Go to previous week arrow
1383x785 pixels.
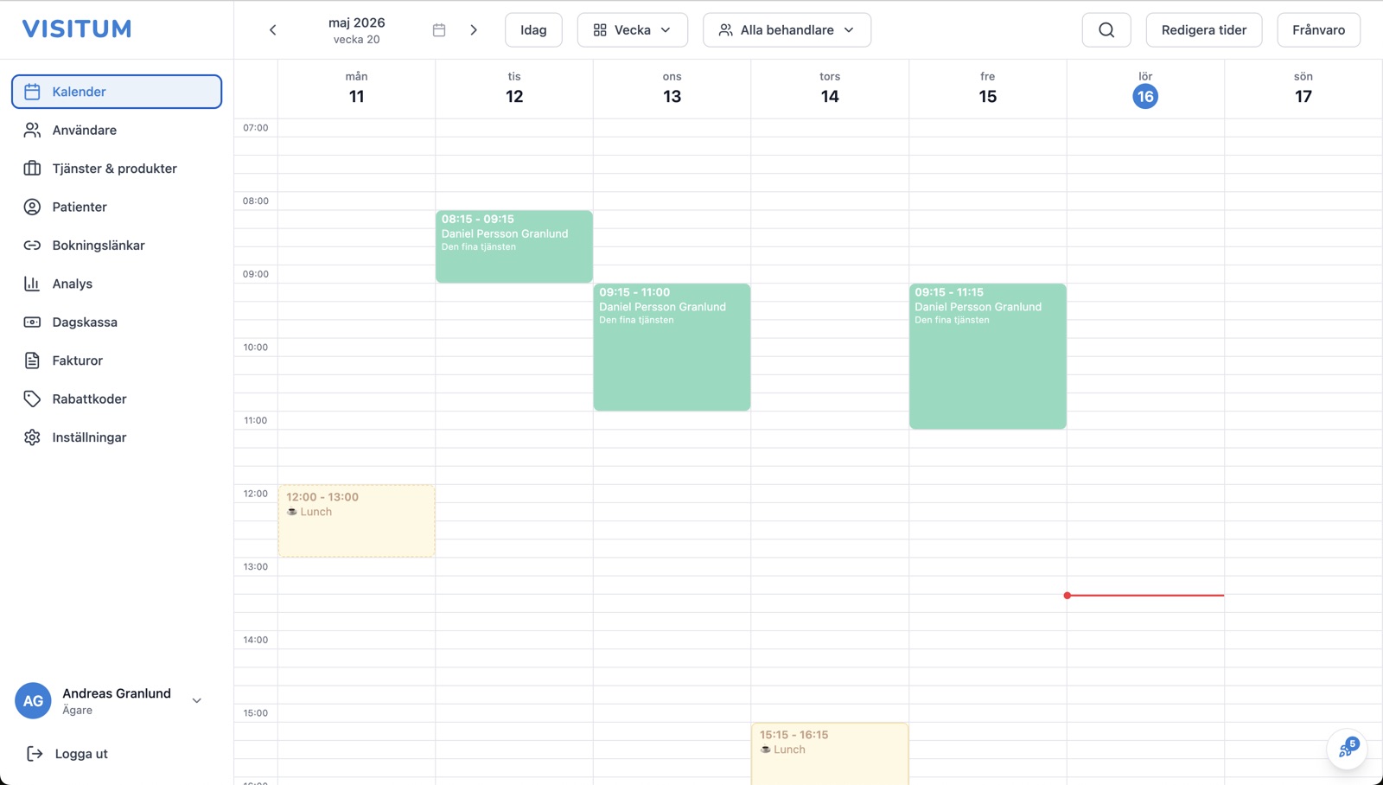pos(273,30)
